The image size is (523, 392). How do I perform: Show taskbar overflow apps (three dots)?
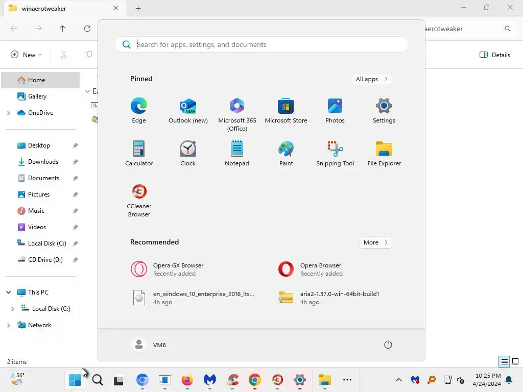[x=347, y=380]
